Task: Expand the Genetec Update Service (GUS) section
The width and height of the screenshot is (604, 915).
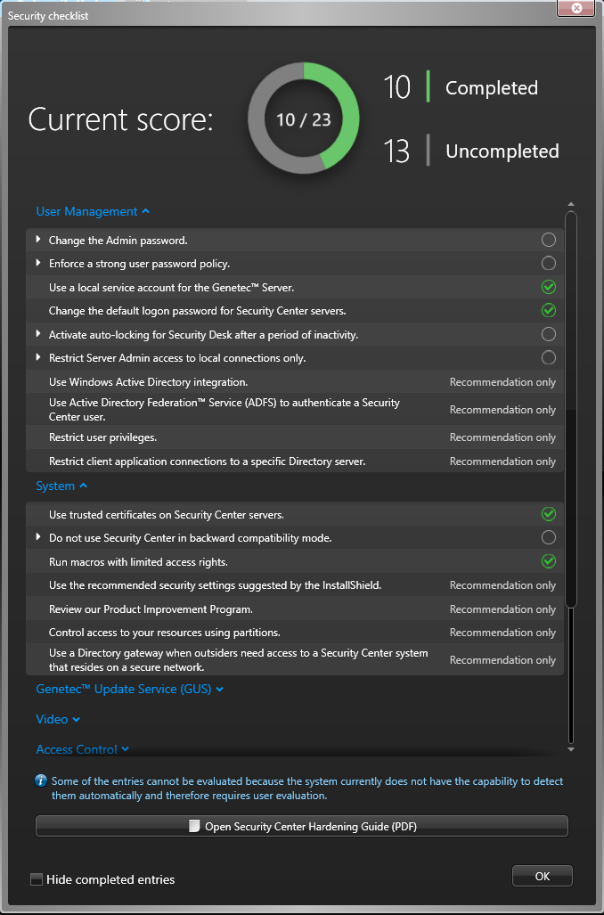Action: click(x=129, y=689)
